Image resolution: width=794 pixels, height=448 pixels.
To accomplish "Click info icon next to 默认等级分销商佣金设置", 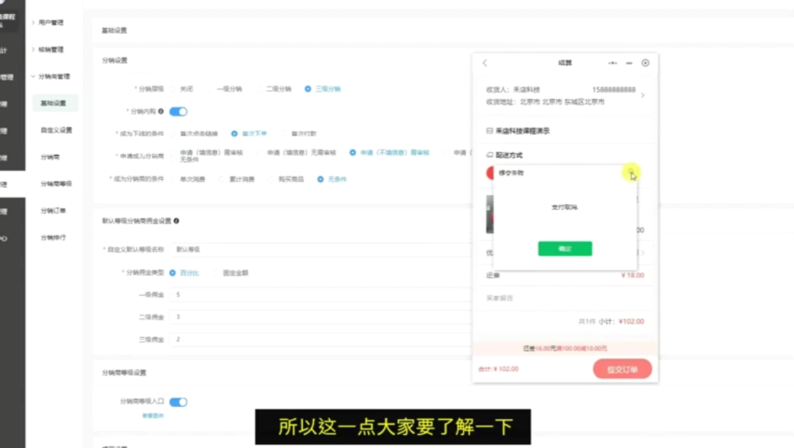I will click(176, 221).
